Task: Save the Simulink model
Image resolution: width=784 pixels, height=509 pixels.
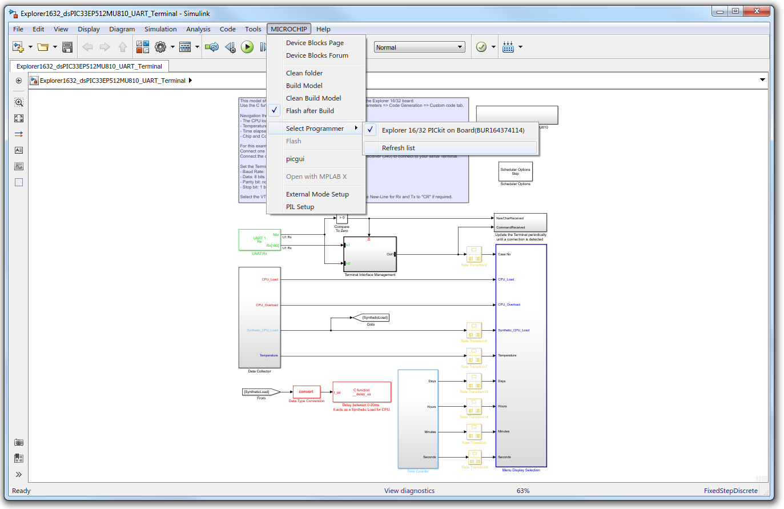Action: pos(67,47)
